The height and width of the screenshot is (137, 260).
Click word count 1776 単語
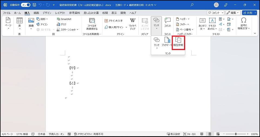[x=22, y=134]
